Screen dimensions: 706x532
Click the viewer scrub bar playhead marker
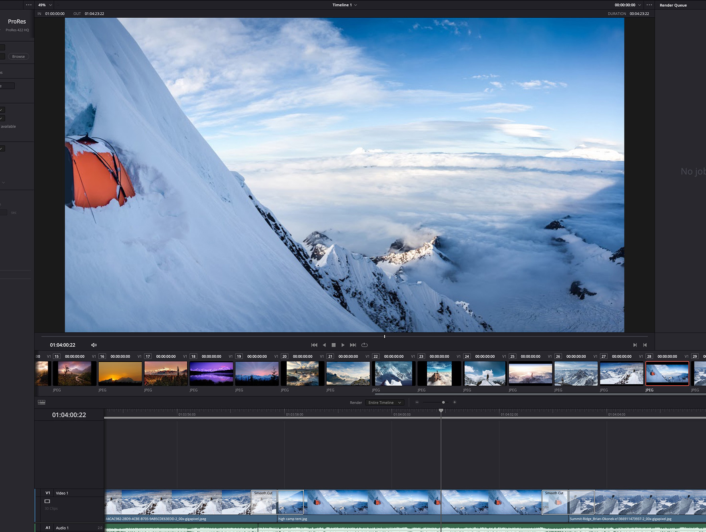(x=385, y=337)
